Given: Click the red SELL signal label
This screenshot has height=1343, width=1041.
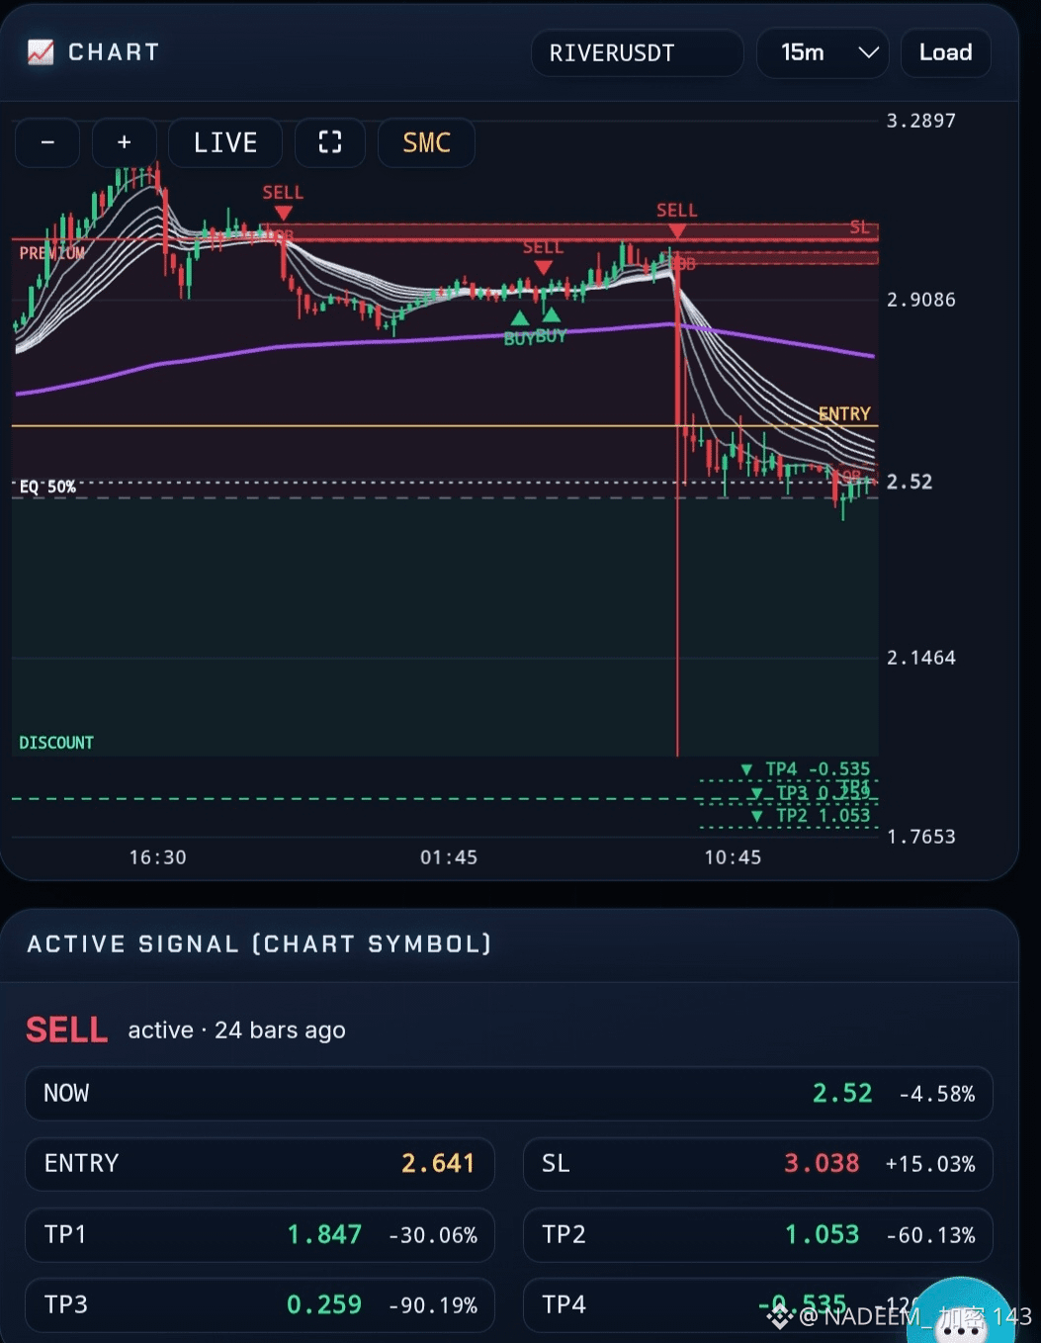Looking at the screenshot, I should click(x=66, y=1030).
